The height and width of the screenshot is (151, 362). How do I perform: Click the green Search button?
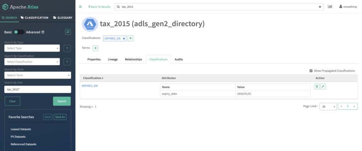pyautogui.click(x=62, y=101)
